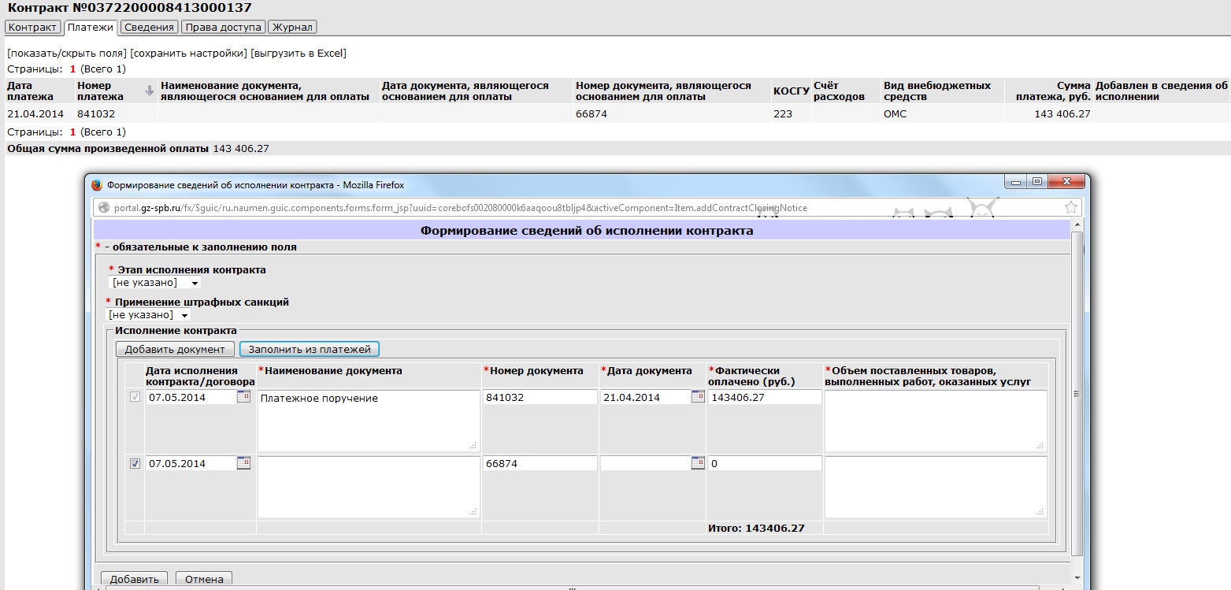Open calendar for second row document date
Screen dimensions: 1231x590
tap(697, 464)
